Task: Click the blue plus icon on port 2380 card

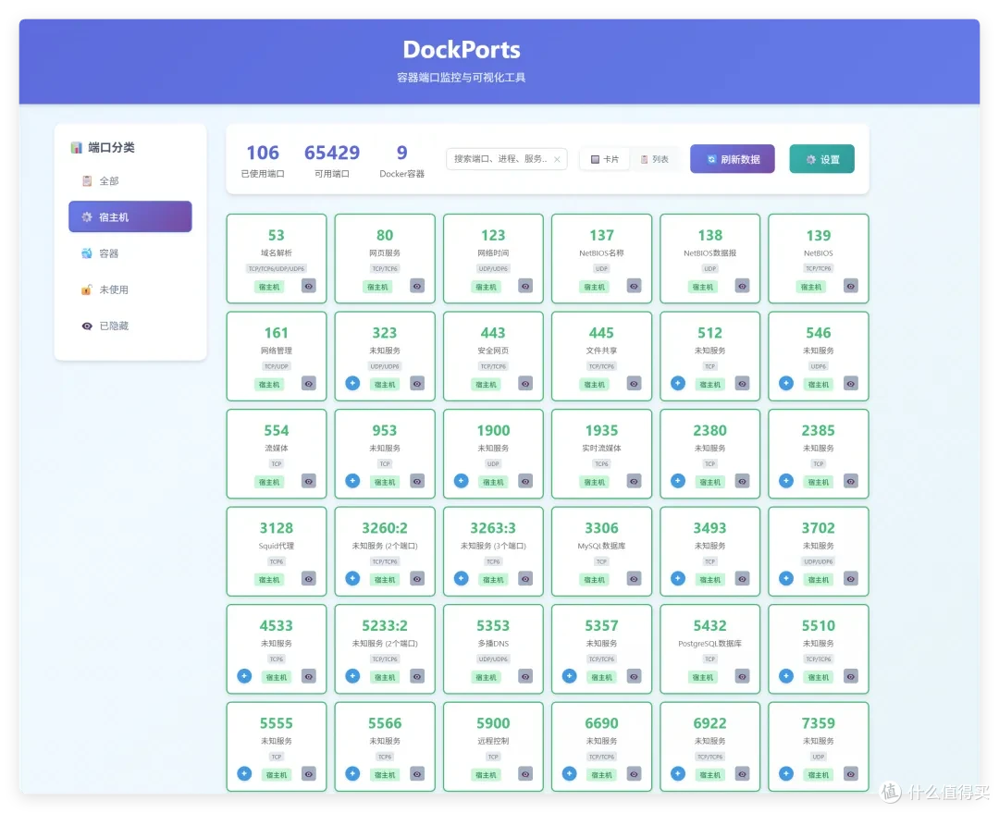Action: coord(678,481)
